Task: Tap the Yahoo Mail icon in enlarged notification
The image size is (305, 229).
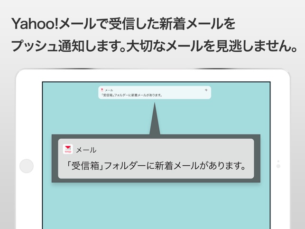Action: point(68,149)
